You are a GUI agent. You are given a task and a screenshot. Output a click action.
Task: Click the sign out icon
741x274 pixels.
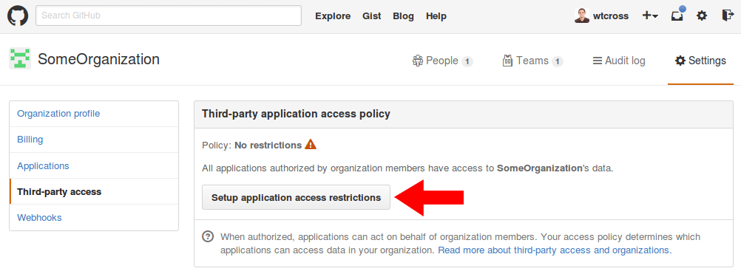point(727,16)
